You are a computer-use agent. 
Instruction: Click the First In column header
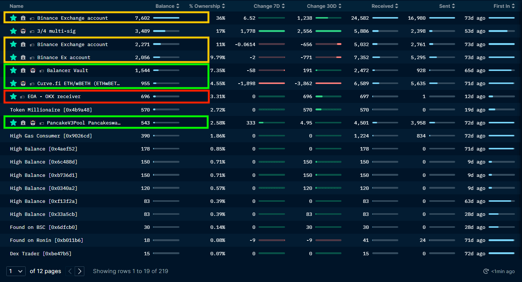pyautogui.click(x=504, y=6)
